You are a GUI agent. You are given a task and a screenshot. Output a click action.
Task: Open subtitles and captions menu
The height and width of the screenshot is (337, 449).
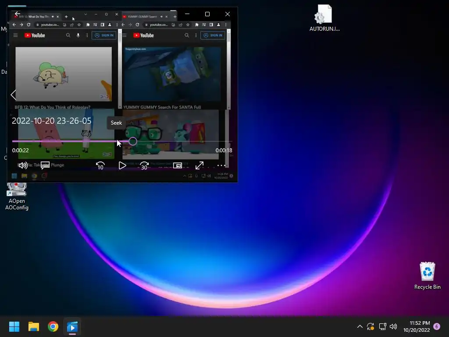point(45,165)
